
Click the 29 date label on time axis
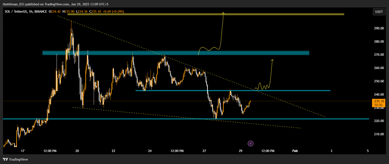point(241,151)
